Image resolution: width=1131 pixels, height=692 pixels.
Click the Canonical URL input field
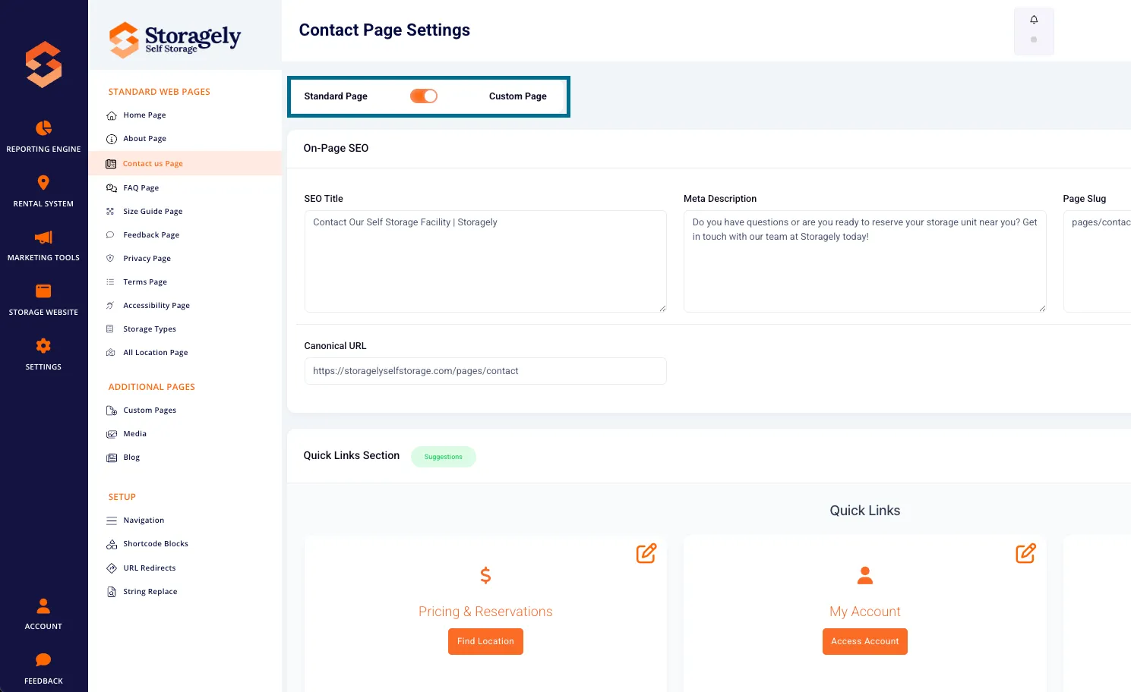point(485,371)
